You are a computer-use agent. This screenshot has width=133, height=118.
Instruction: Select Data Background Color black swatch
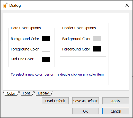[x=46, y=39]
